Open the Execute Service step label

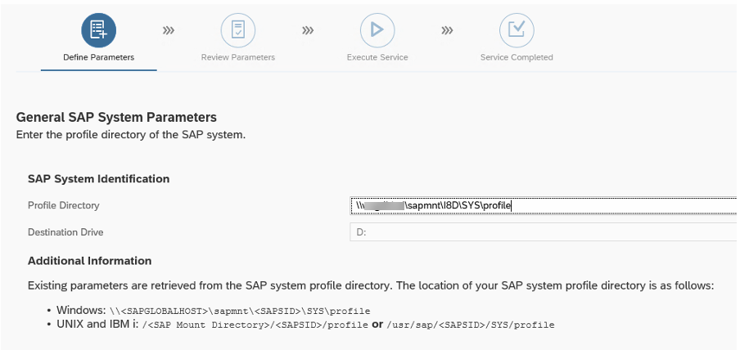coord(377,57)
